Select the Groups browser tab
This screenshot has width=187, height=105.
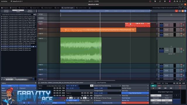pyautogui.click(x=6, y=12)
